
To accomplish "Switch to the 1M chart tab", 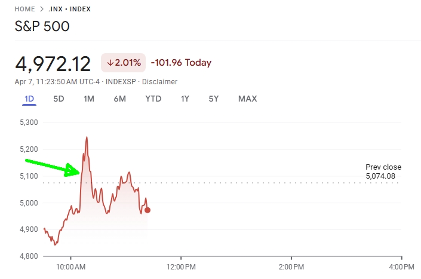I will pyautogui.click(x=89, y=99).
